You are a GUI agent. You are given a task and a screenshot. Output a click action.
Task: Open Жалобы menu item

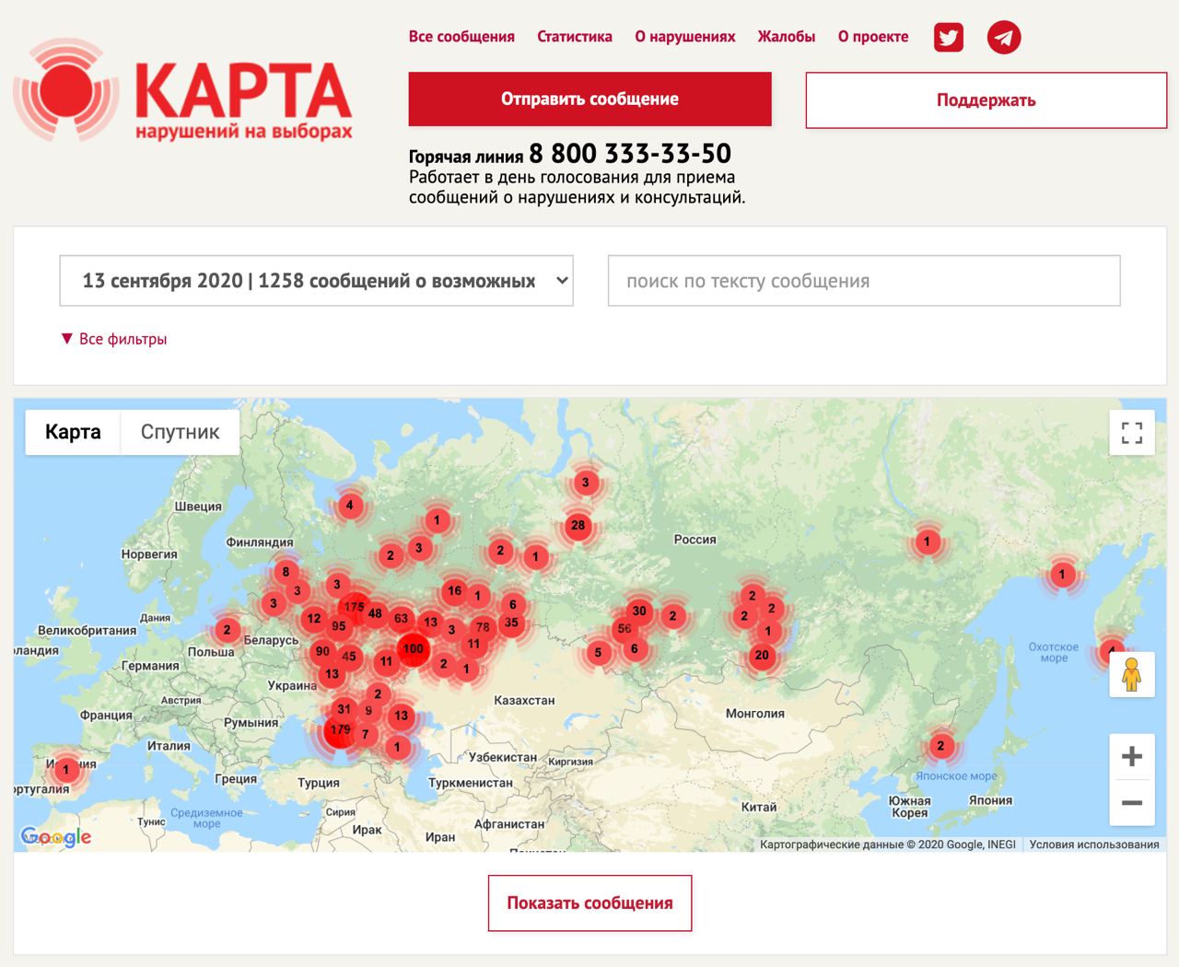click(x=787, y=37)
